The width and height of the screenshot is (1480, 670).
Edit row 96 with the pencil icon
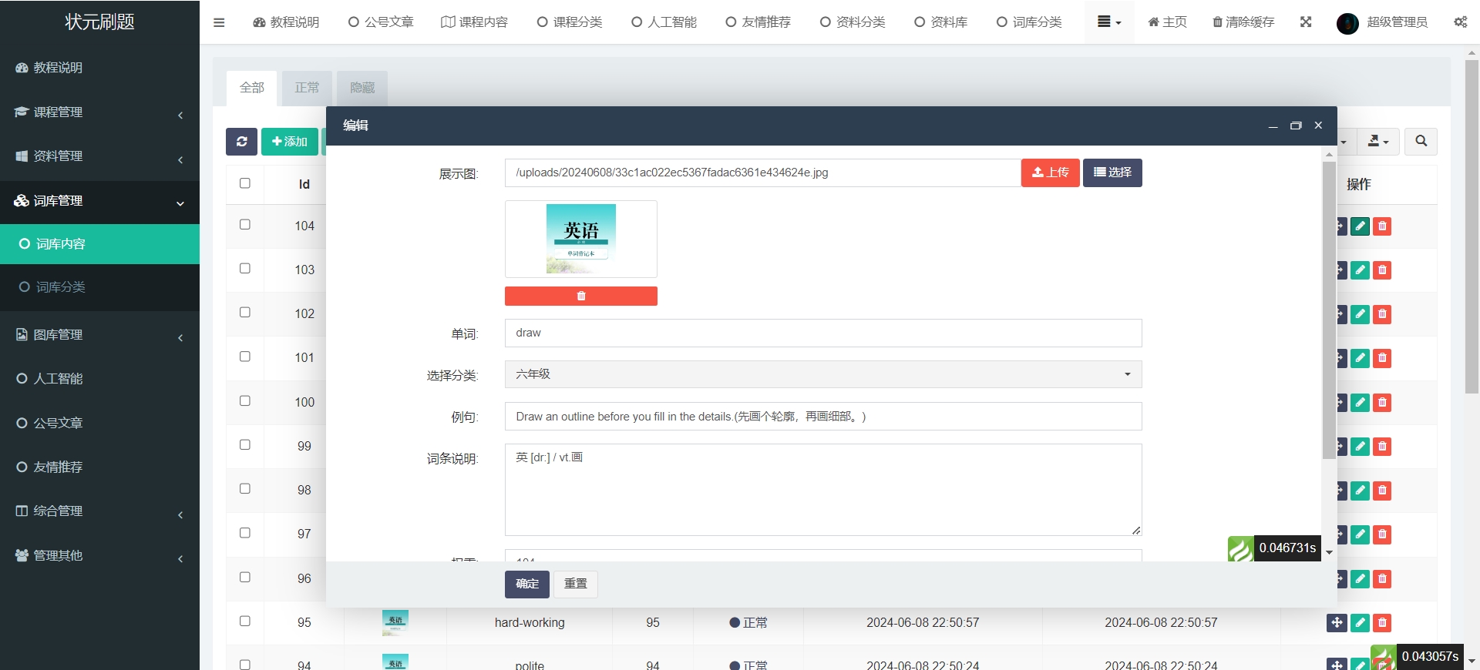1361,579
